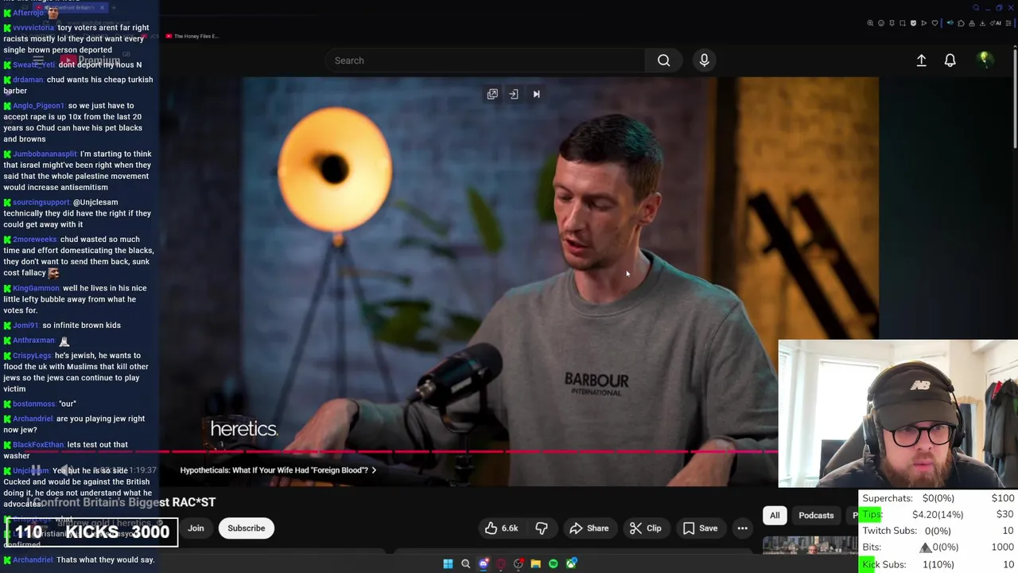Screen dimensions: 1018x573
Task: Click the miniplayer pop-out icon above video
Action: point(492,94)
